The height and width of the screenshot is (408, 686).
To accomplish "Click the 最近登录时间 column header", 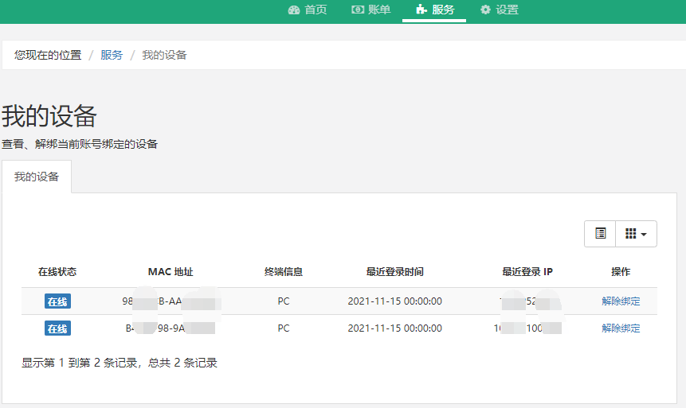I will (x=394, y=272).
